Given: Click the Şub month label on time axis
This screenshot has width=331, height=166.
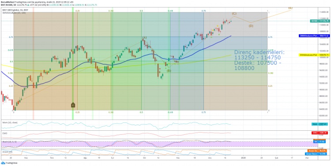Looking at the screenshot, I should (x=276, y=157).
